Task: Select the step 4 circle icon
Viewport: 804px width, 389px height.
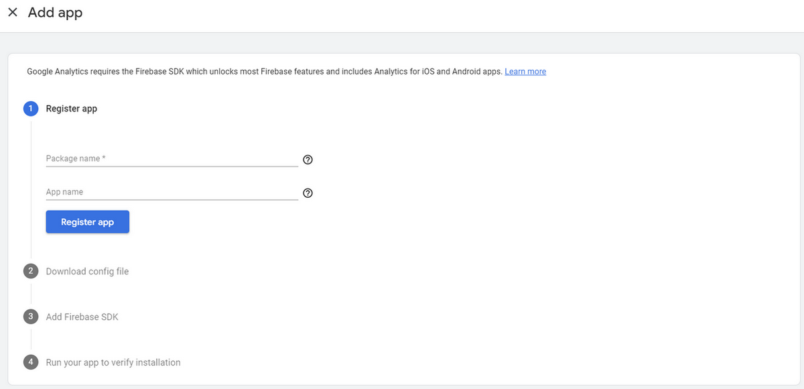Action: 31,362
